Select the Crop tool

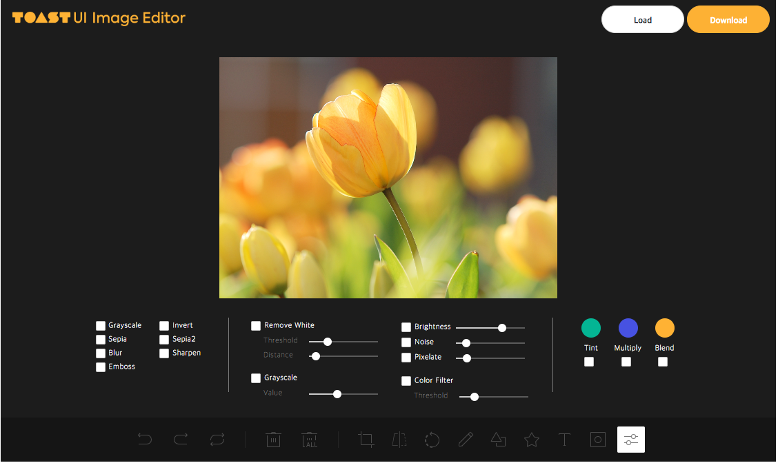[366, 439]
